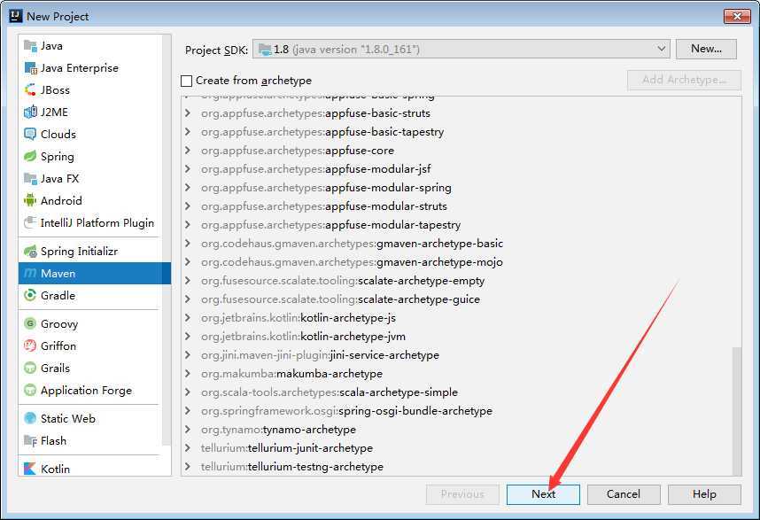
Task: Select jini-service-archetype row
Action: pyautogui.click(x=456, y=355)
